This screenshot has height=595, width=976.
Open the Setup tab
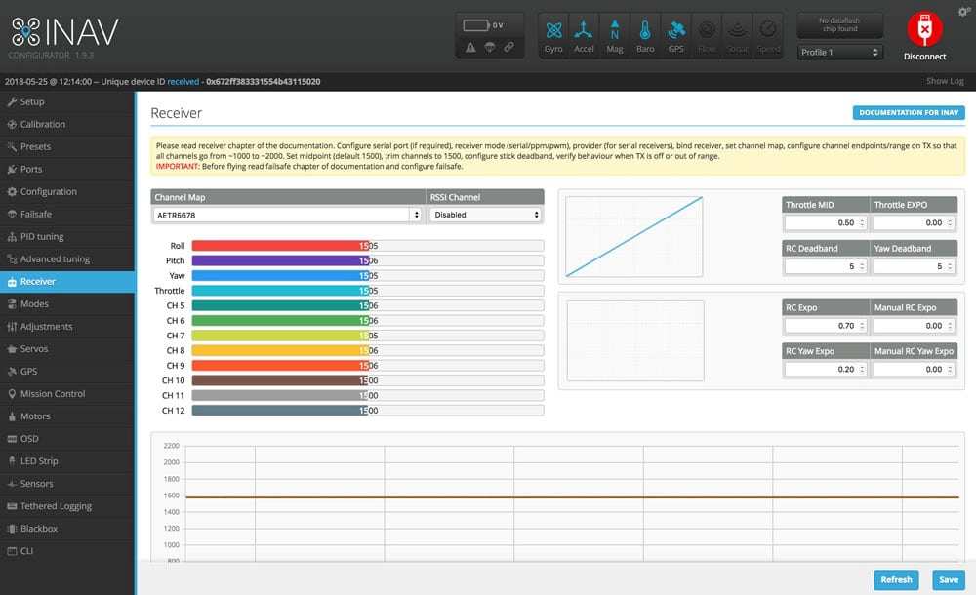click(67, 101)
